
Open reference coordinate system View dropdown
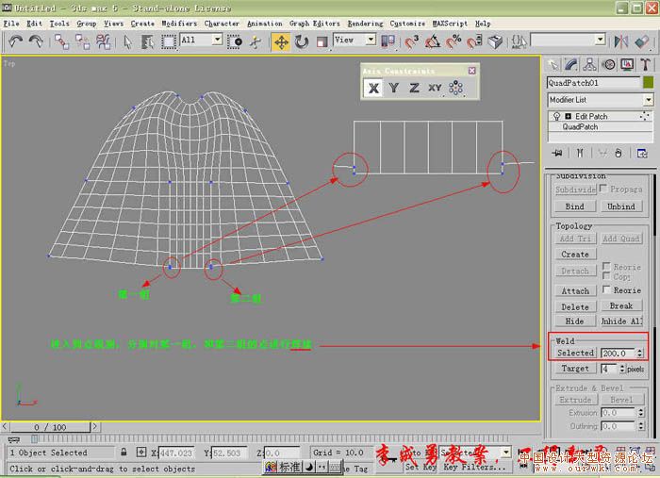371,40
